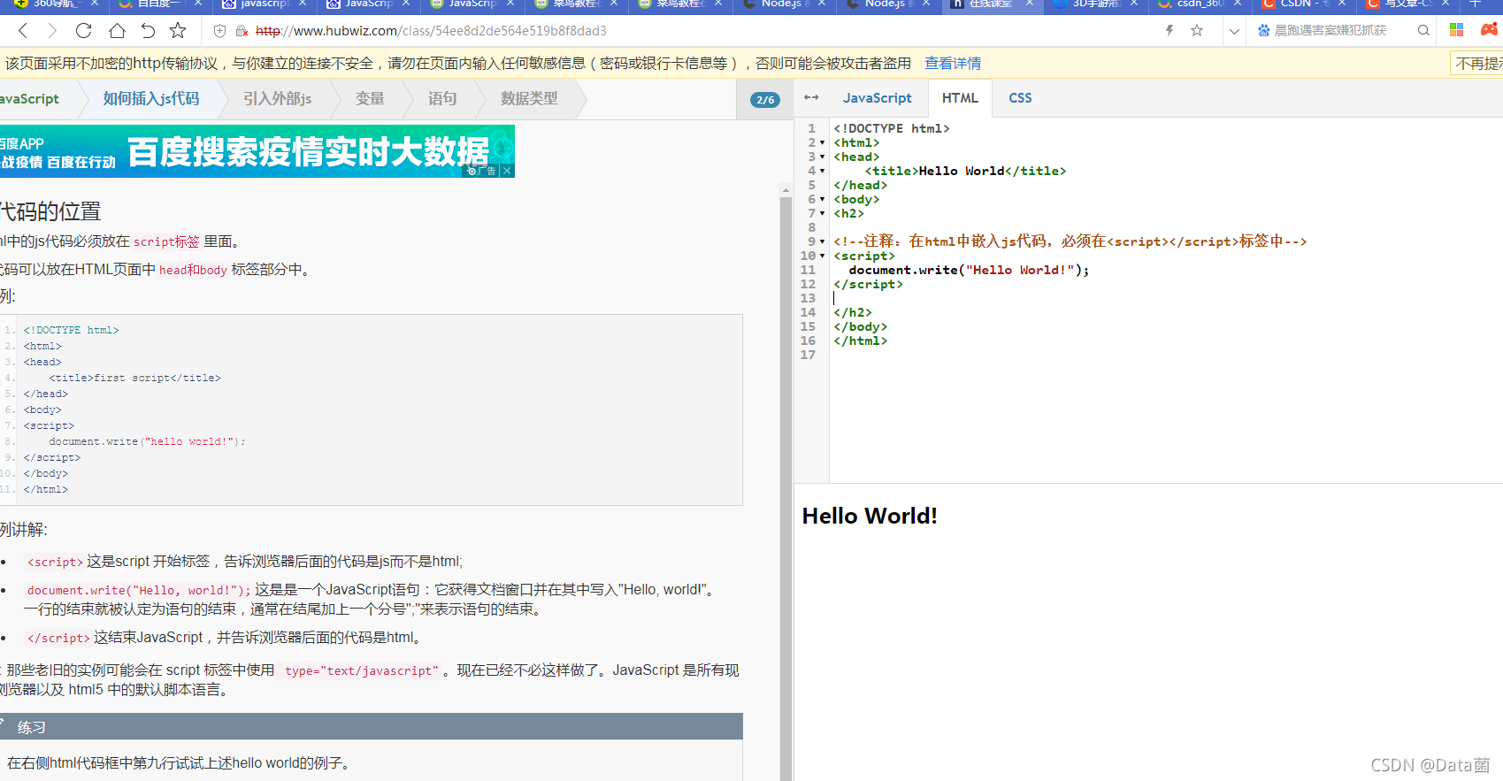Click the restore closed page arrow icon
The height and width of the screenshot is (781, 1503).
point(148,31)
